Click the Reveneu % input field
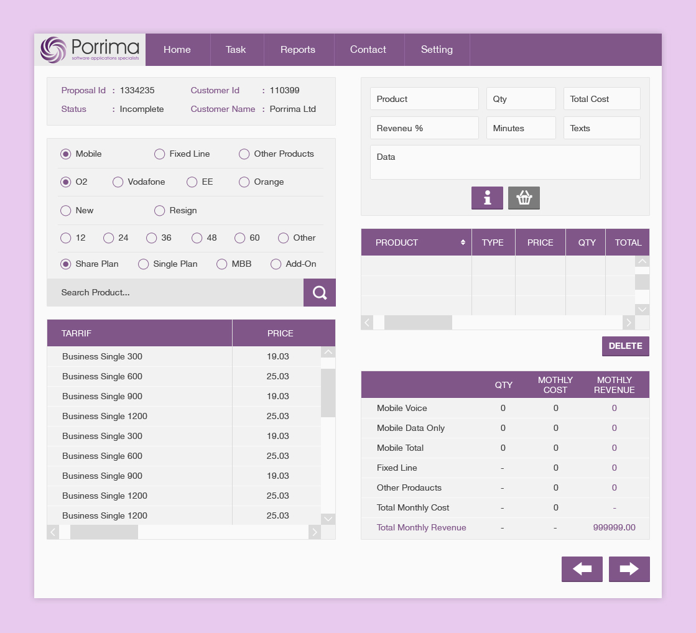 click(424, 128)
